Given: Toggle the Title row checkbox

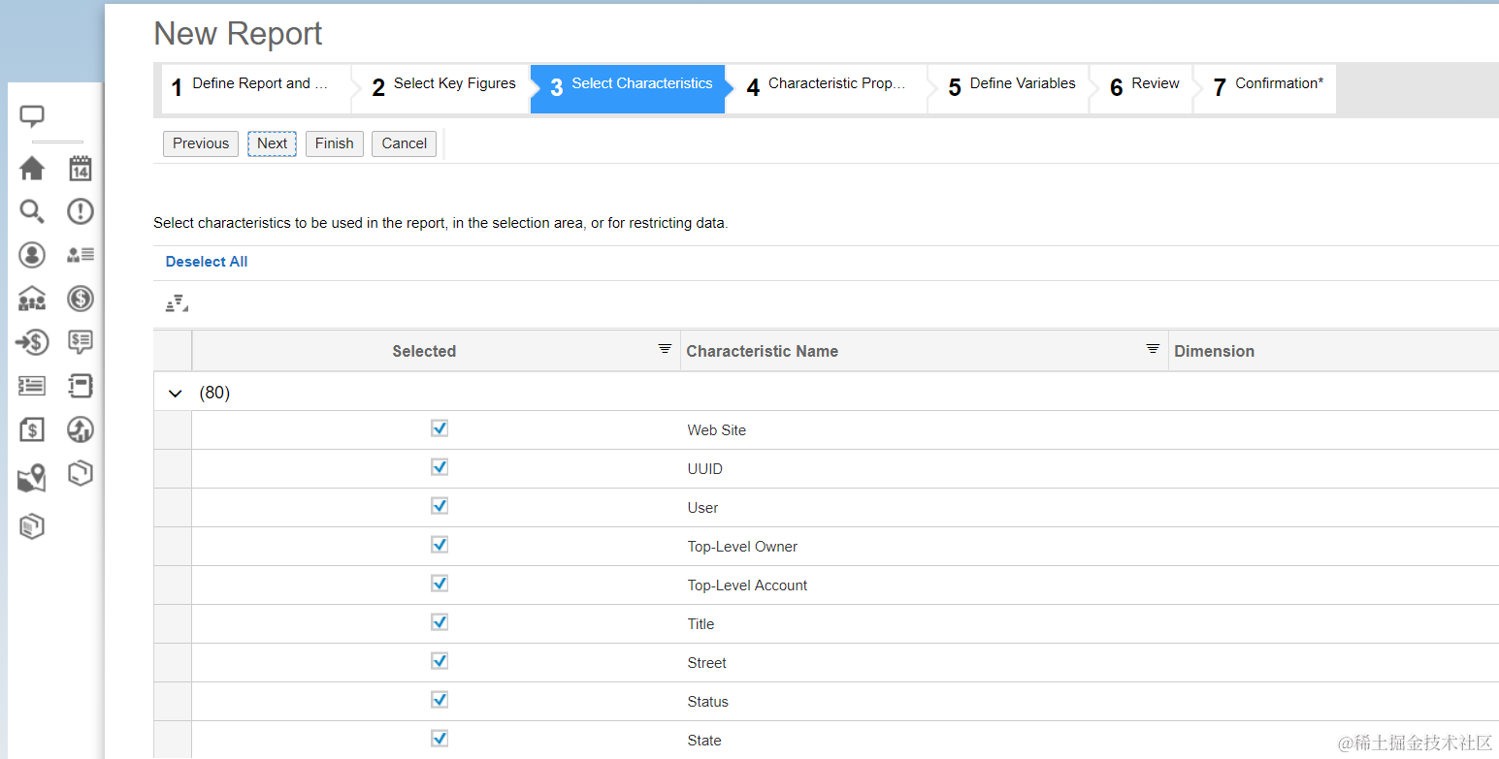Looking at the screenshot, I should pyautogui.click(x=440, y=622).
